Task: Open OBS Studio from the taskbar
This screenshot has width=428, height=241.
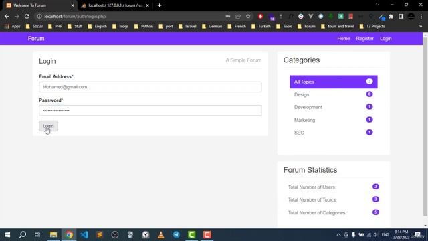Action: pyautogui.click(x=115, y=235)
